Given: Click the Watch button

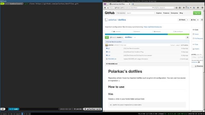Looking at the screenshot, I should pos(182,20).
